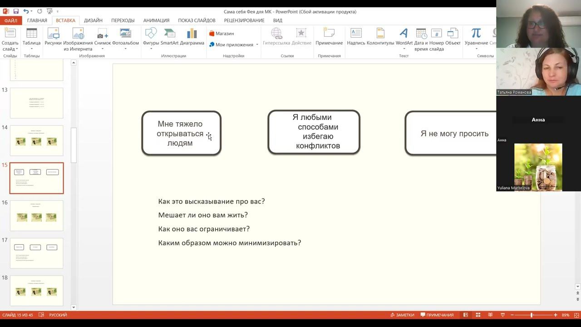Start slideshow from beginning in quick access

[x=49, y=11]
